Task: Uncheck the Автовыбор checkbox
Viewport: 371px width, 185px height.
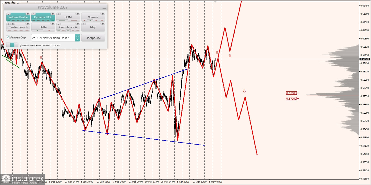Action: (8, 37)
